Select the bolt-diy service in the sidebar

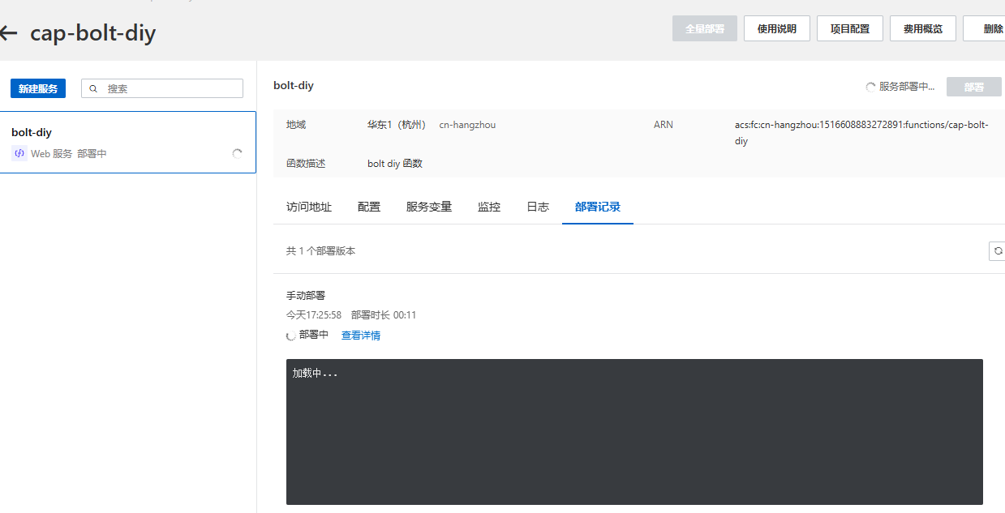point(127,143)
